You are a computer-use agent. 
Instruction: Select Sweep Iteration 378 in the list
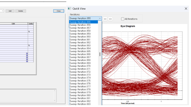tap(84, 89)
